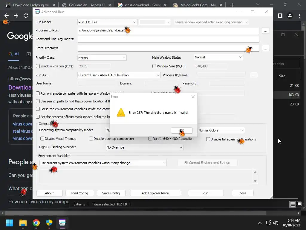
Task: Open Chrome from the taskbar
Action: click(36, 223)
